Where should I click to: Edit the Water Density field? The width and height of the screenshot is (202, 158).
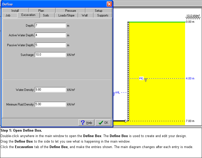pos(50,90)
